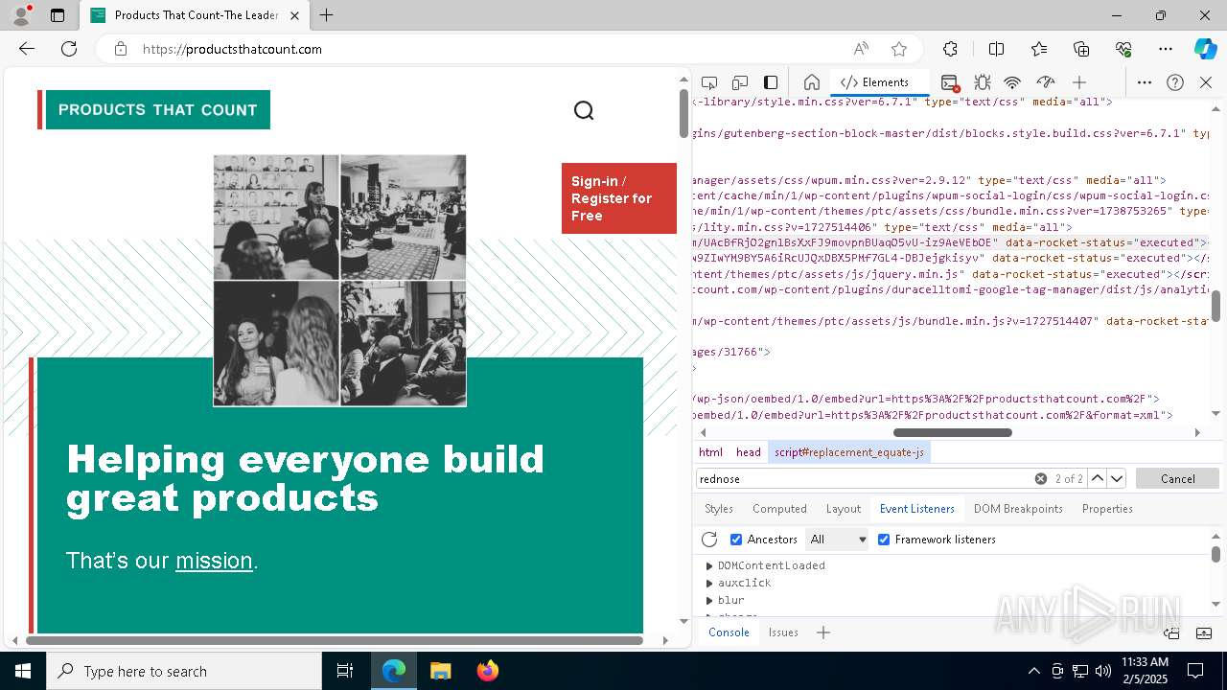Screen dimensions: 1227x690
Task: Expand the DOMContentLoaded listener
Action: (709, 565)
